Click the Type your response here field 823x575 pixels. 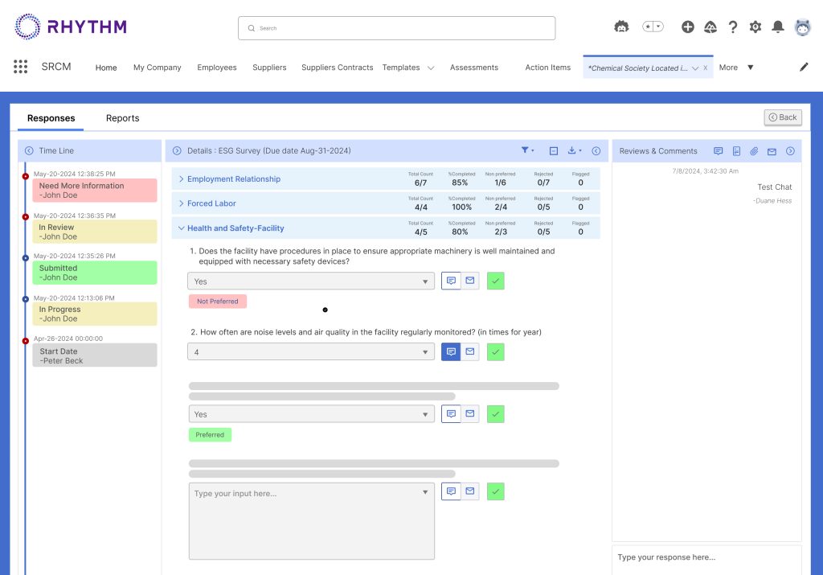pos(706,557)
